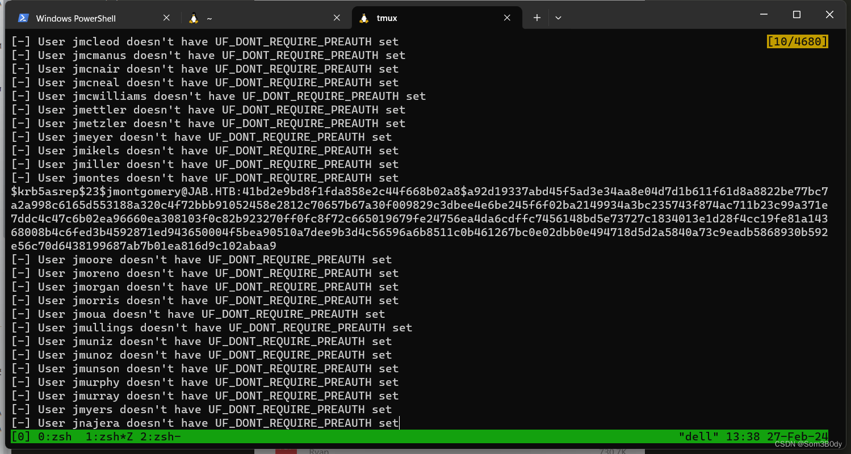Click the PowerShell icon on first tab
Viewport: 851px width, 454px height.
23,18
